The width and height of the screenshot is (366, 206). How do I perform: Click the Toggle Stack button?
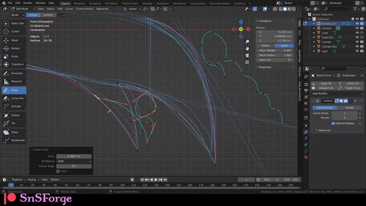pos(351,88)
